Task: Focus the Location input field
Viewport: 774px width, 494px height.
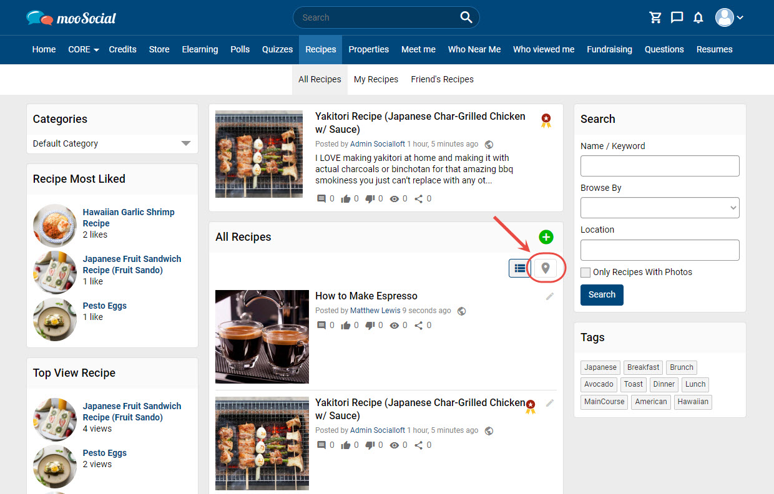Action: [660, 249]
